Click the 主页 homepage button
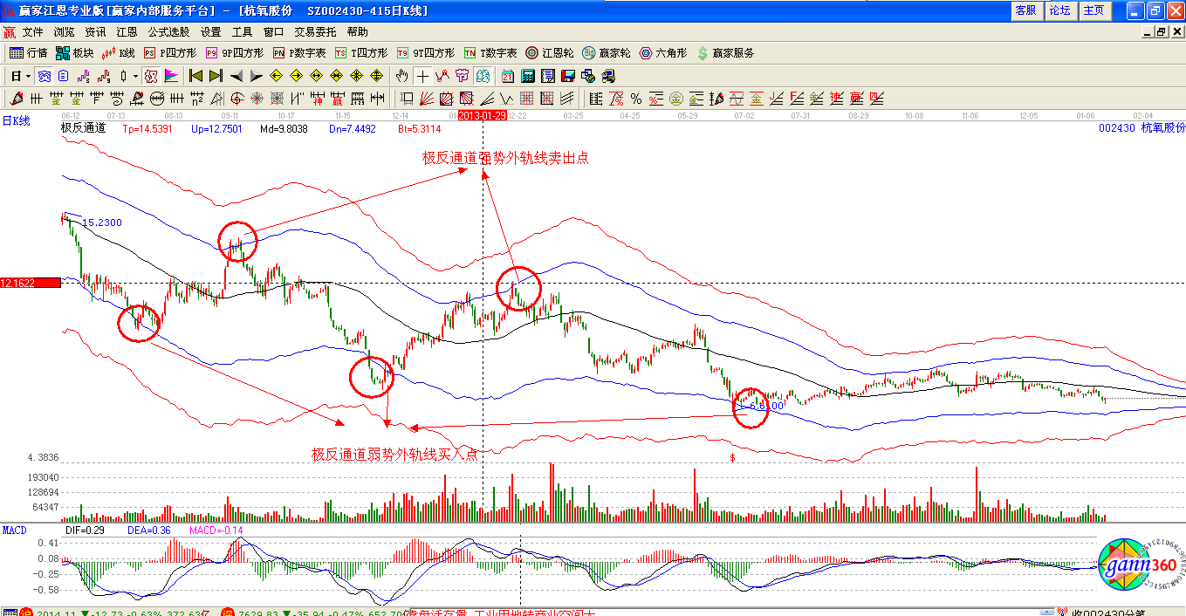 pos(1093,10)
